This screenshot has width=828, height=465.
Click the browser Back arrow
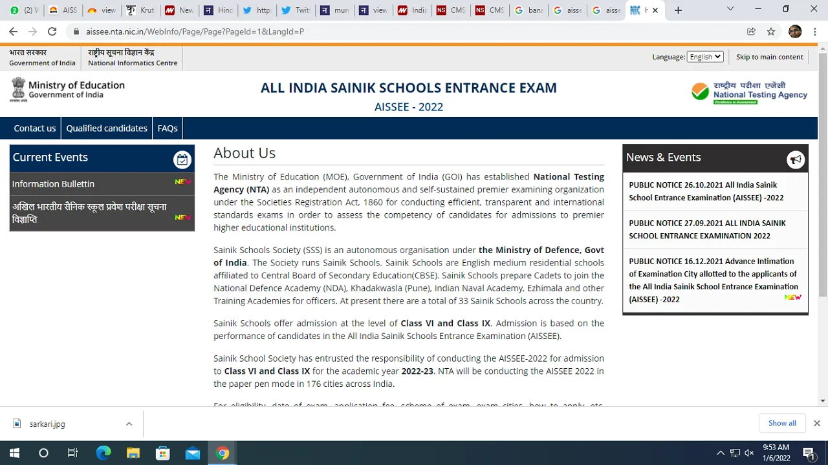coord(13,31)
